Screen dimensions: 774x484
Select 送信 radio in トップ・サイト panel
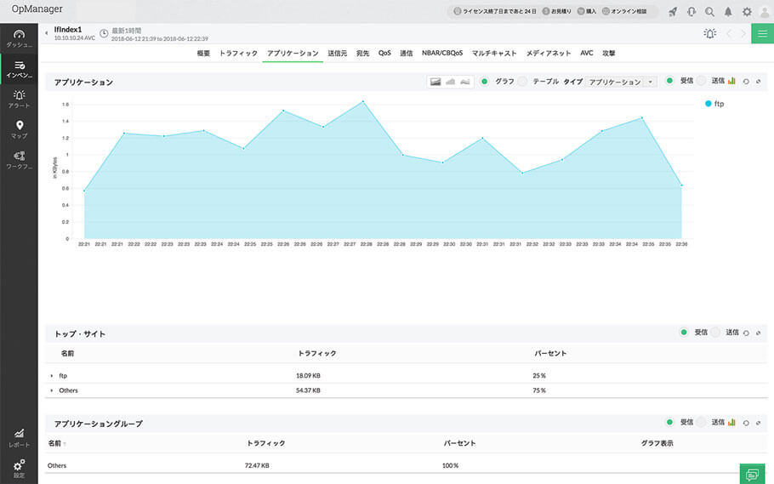714,333
